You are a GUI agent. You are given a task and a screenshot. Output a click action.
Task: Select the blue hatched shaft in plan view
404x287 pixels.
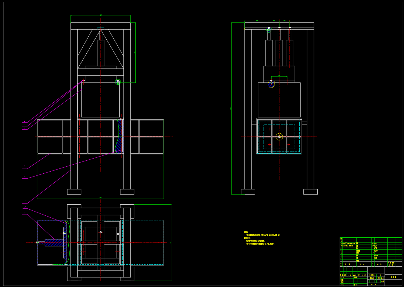click(54, 242)
